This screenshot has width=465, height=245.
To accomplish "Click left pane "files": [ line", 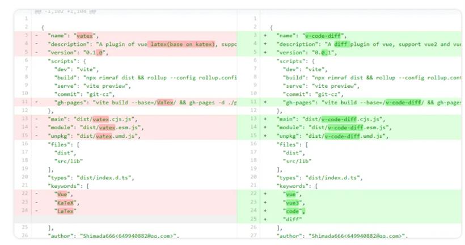I will [125, 145].
